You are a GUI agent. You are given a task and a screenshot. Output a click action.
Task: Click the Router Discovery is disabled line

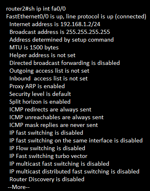[47, 180]
